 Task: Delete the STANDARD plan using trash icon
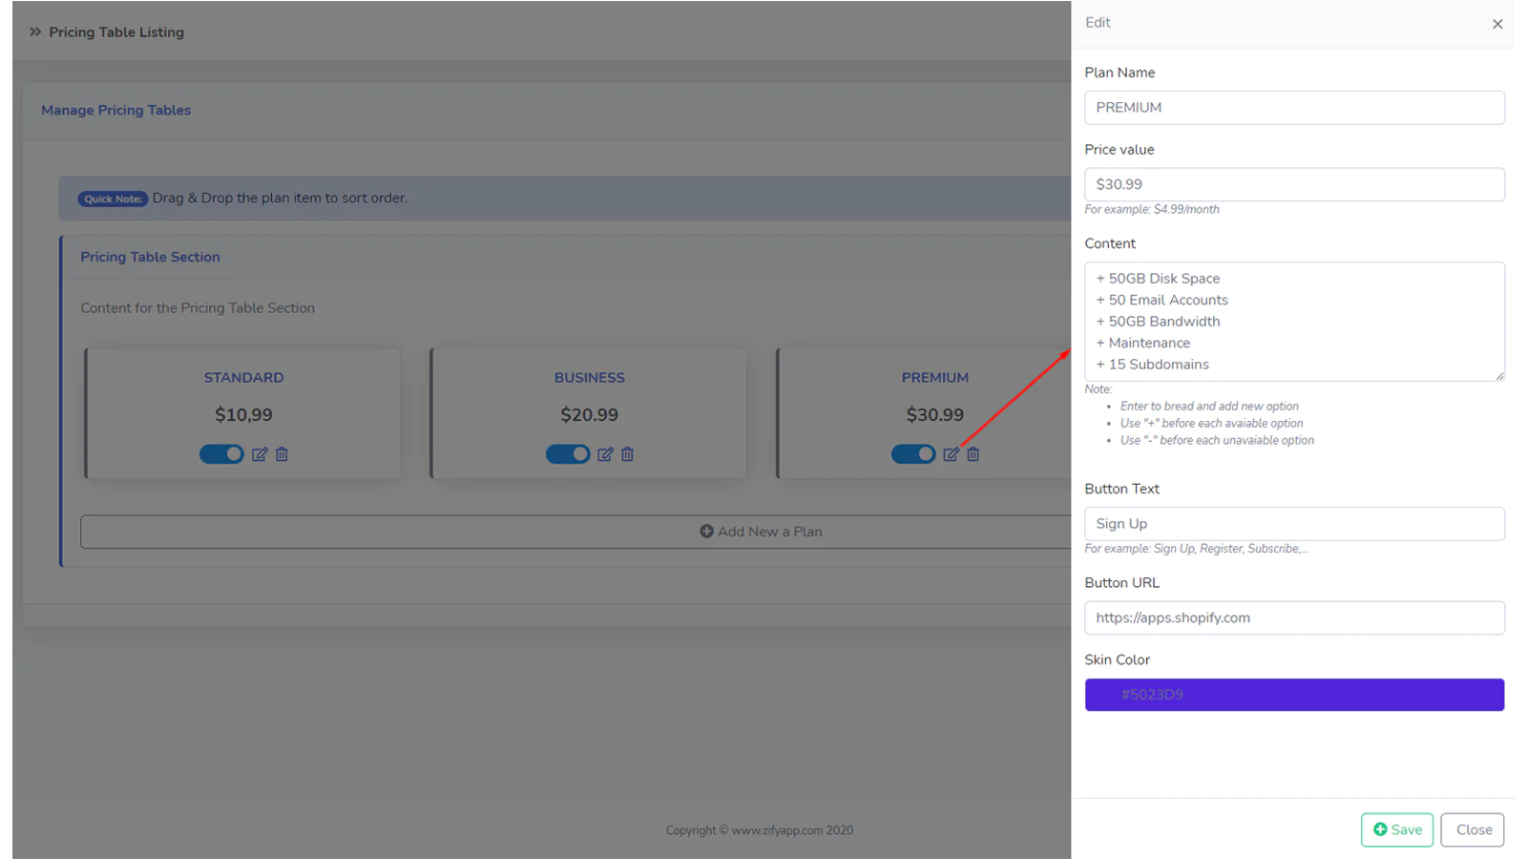[x=282, y=454]
